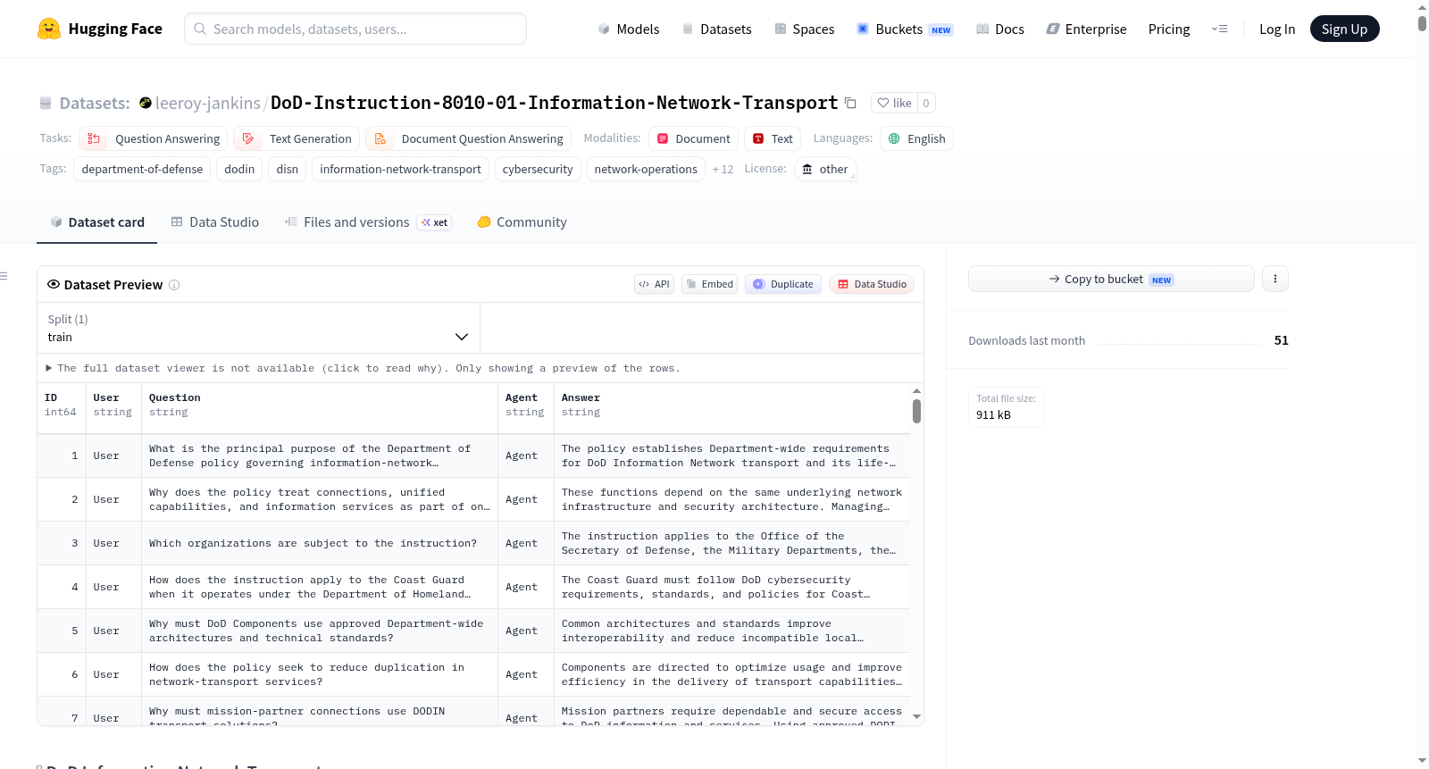Expand the navigation overflow menu icon

pos(1219,29)
